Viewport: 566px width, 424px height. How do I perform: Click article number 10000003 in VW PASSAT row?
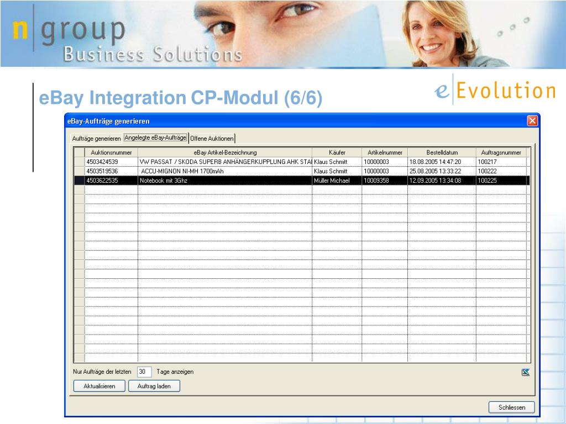(385, 162)
